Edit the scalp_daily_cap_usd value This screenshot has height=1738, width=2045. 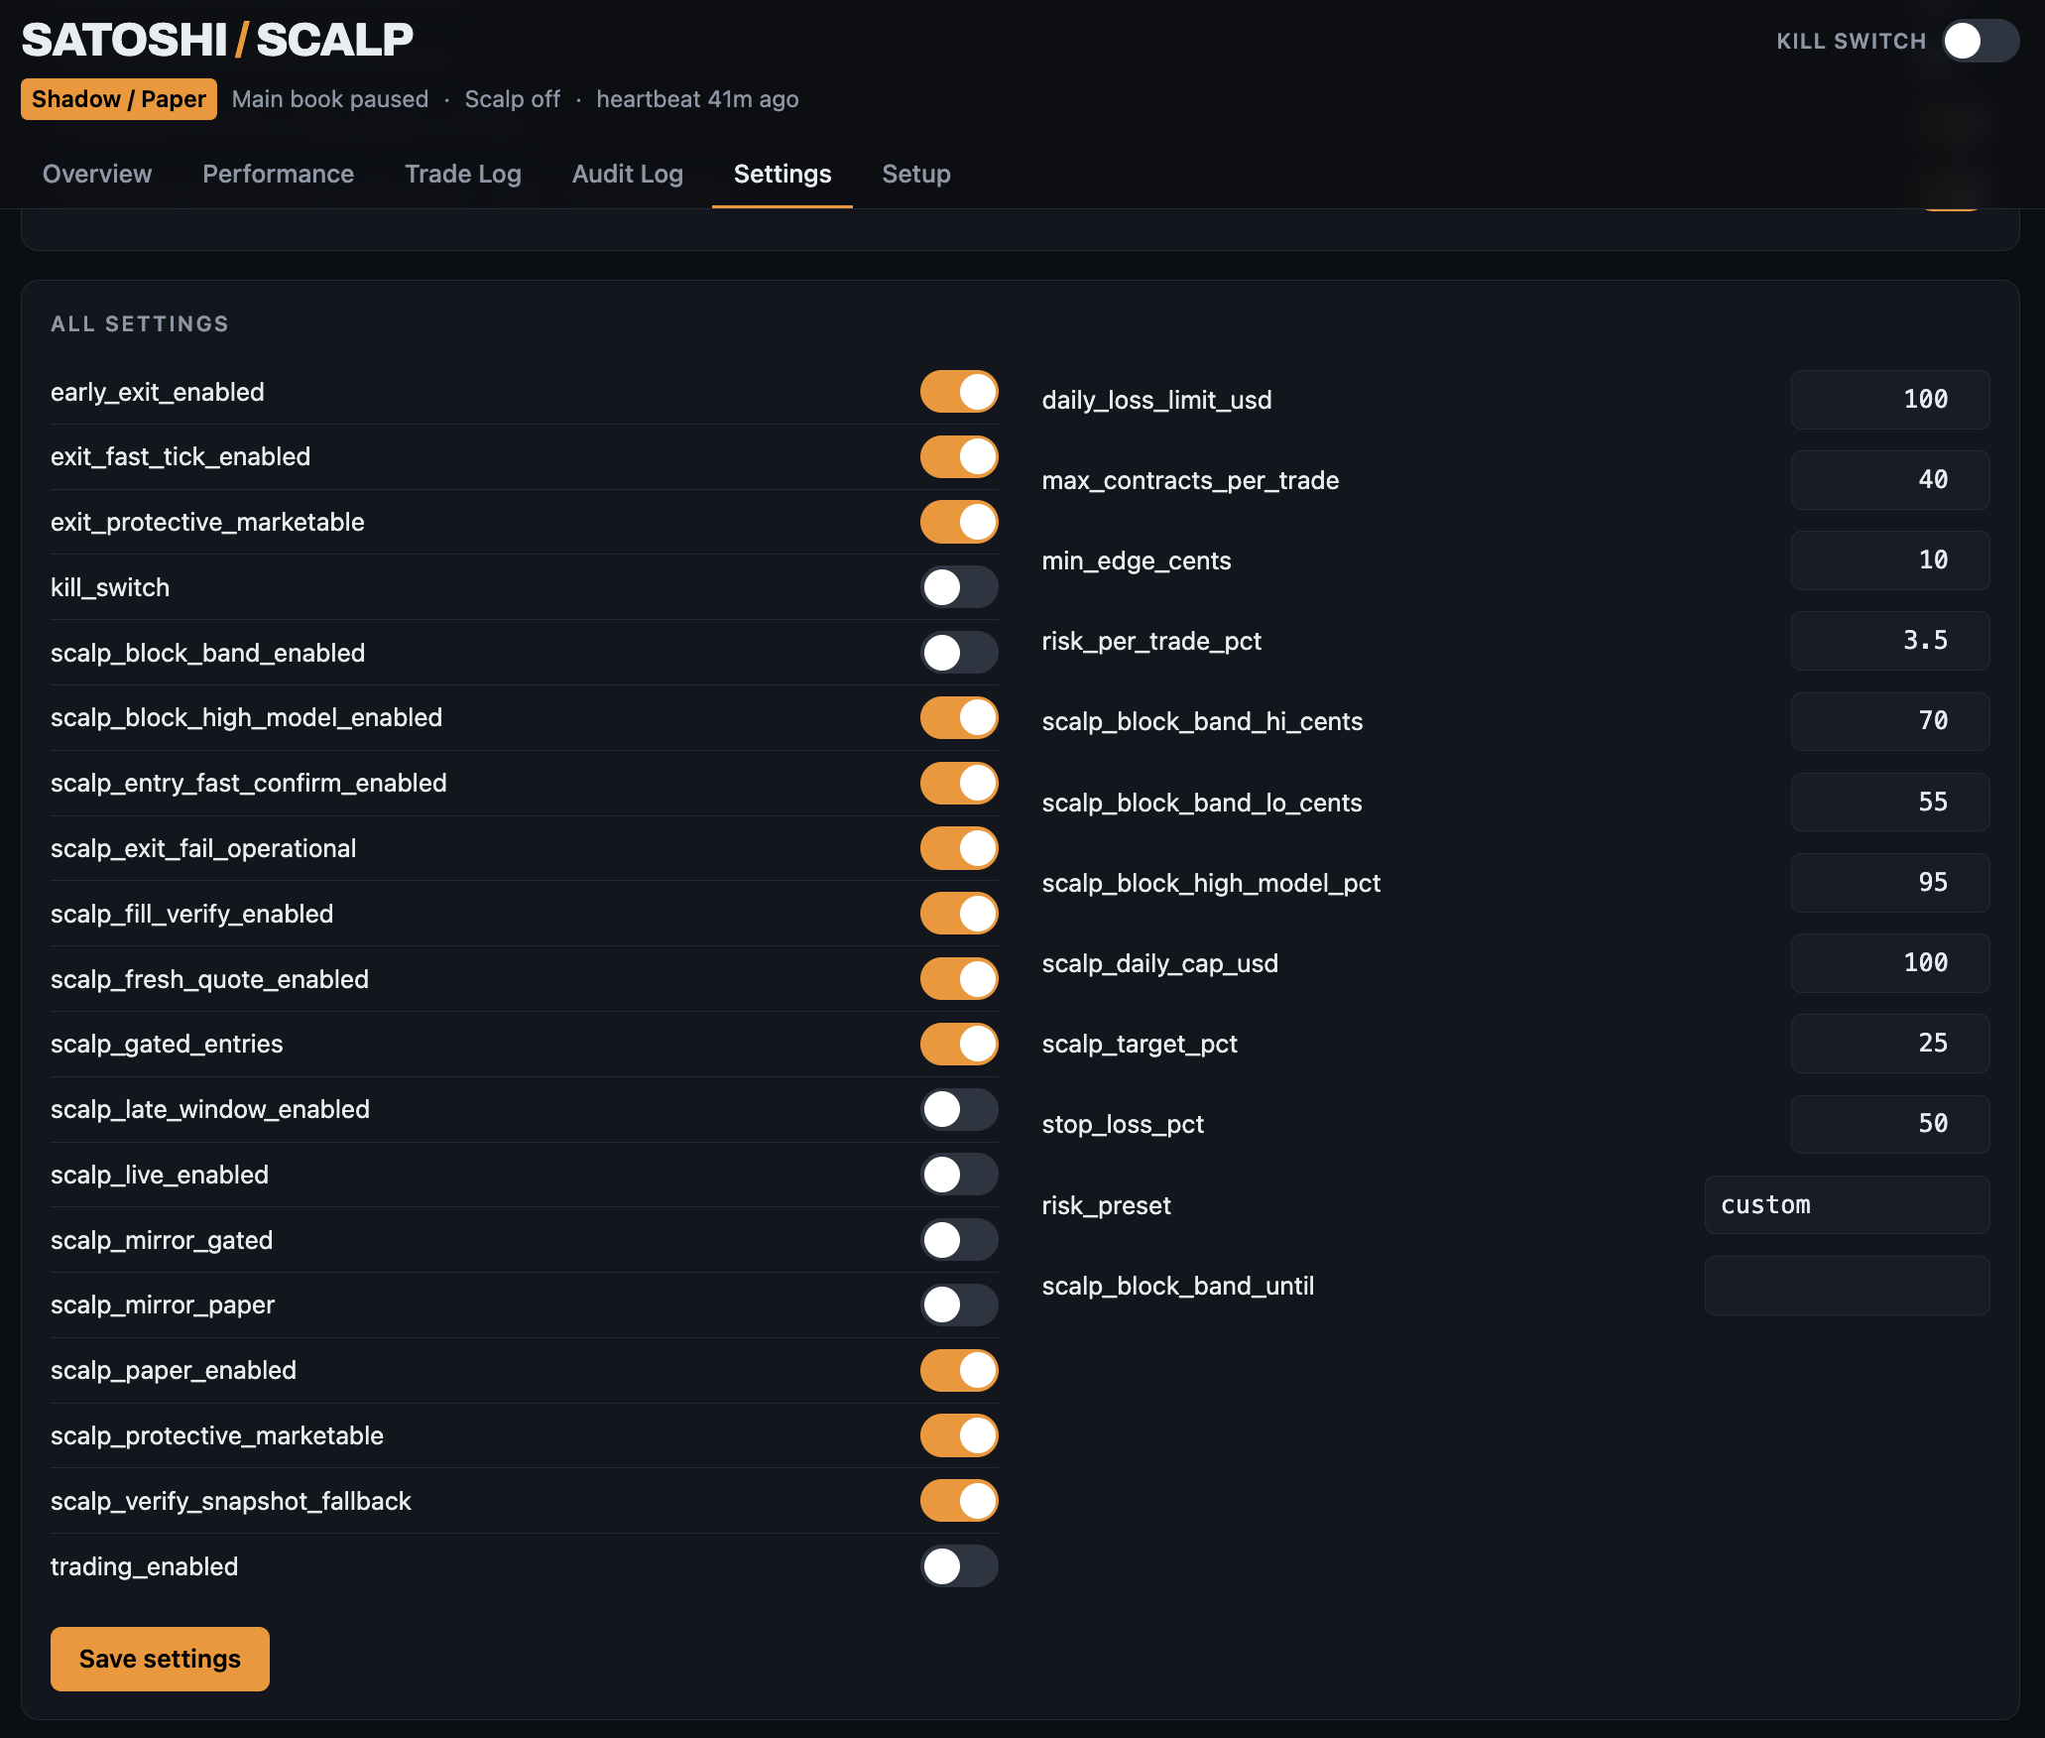click(1889, 963)
